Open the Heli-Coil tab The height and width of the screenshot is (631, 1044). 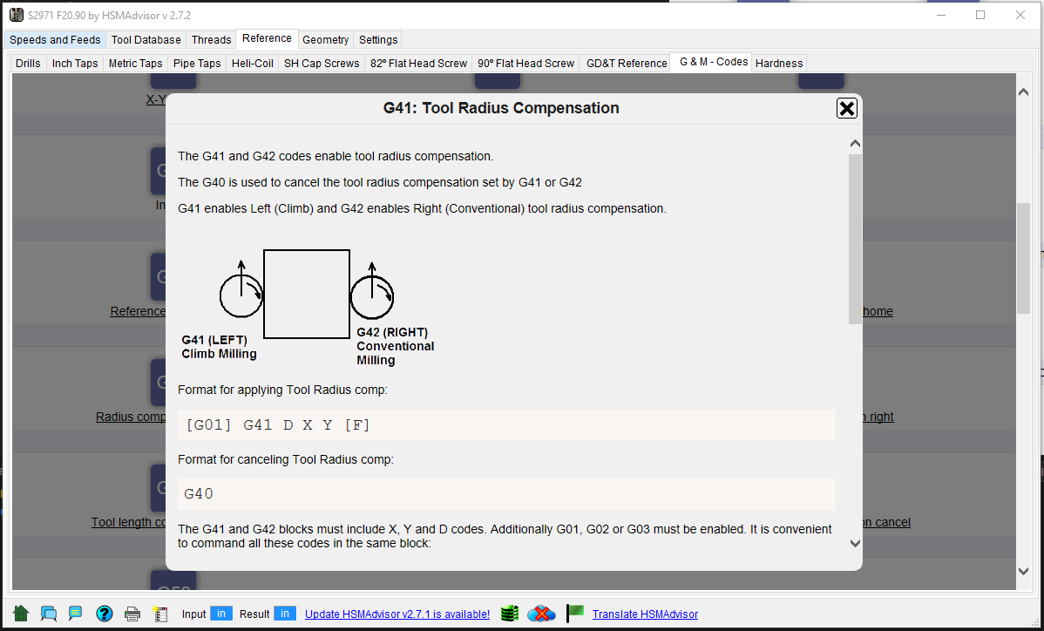(x=253, y=64)
